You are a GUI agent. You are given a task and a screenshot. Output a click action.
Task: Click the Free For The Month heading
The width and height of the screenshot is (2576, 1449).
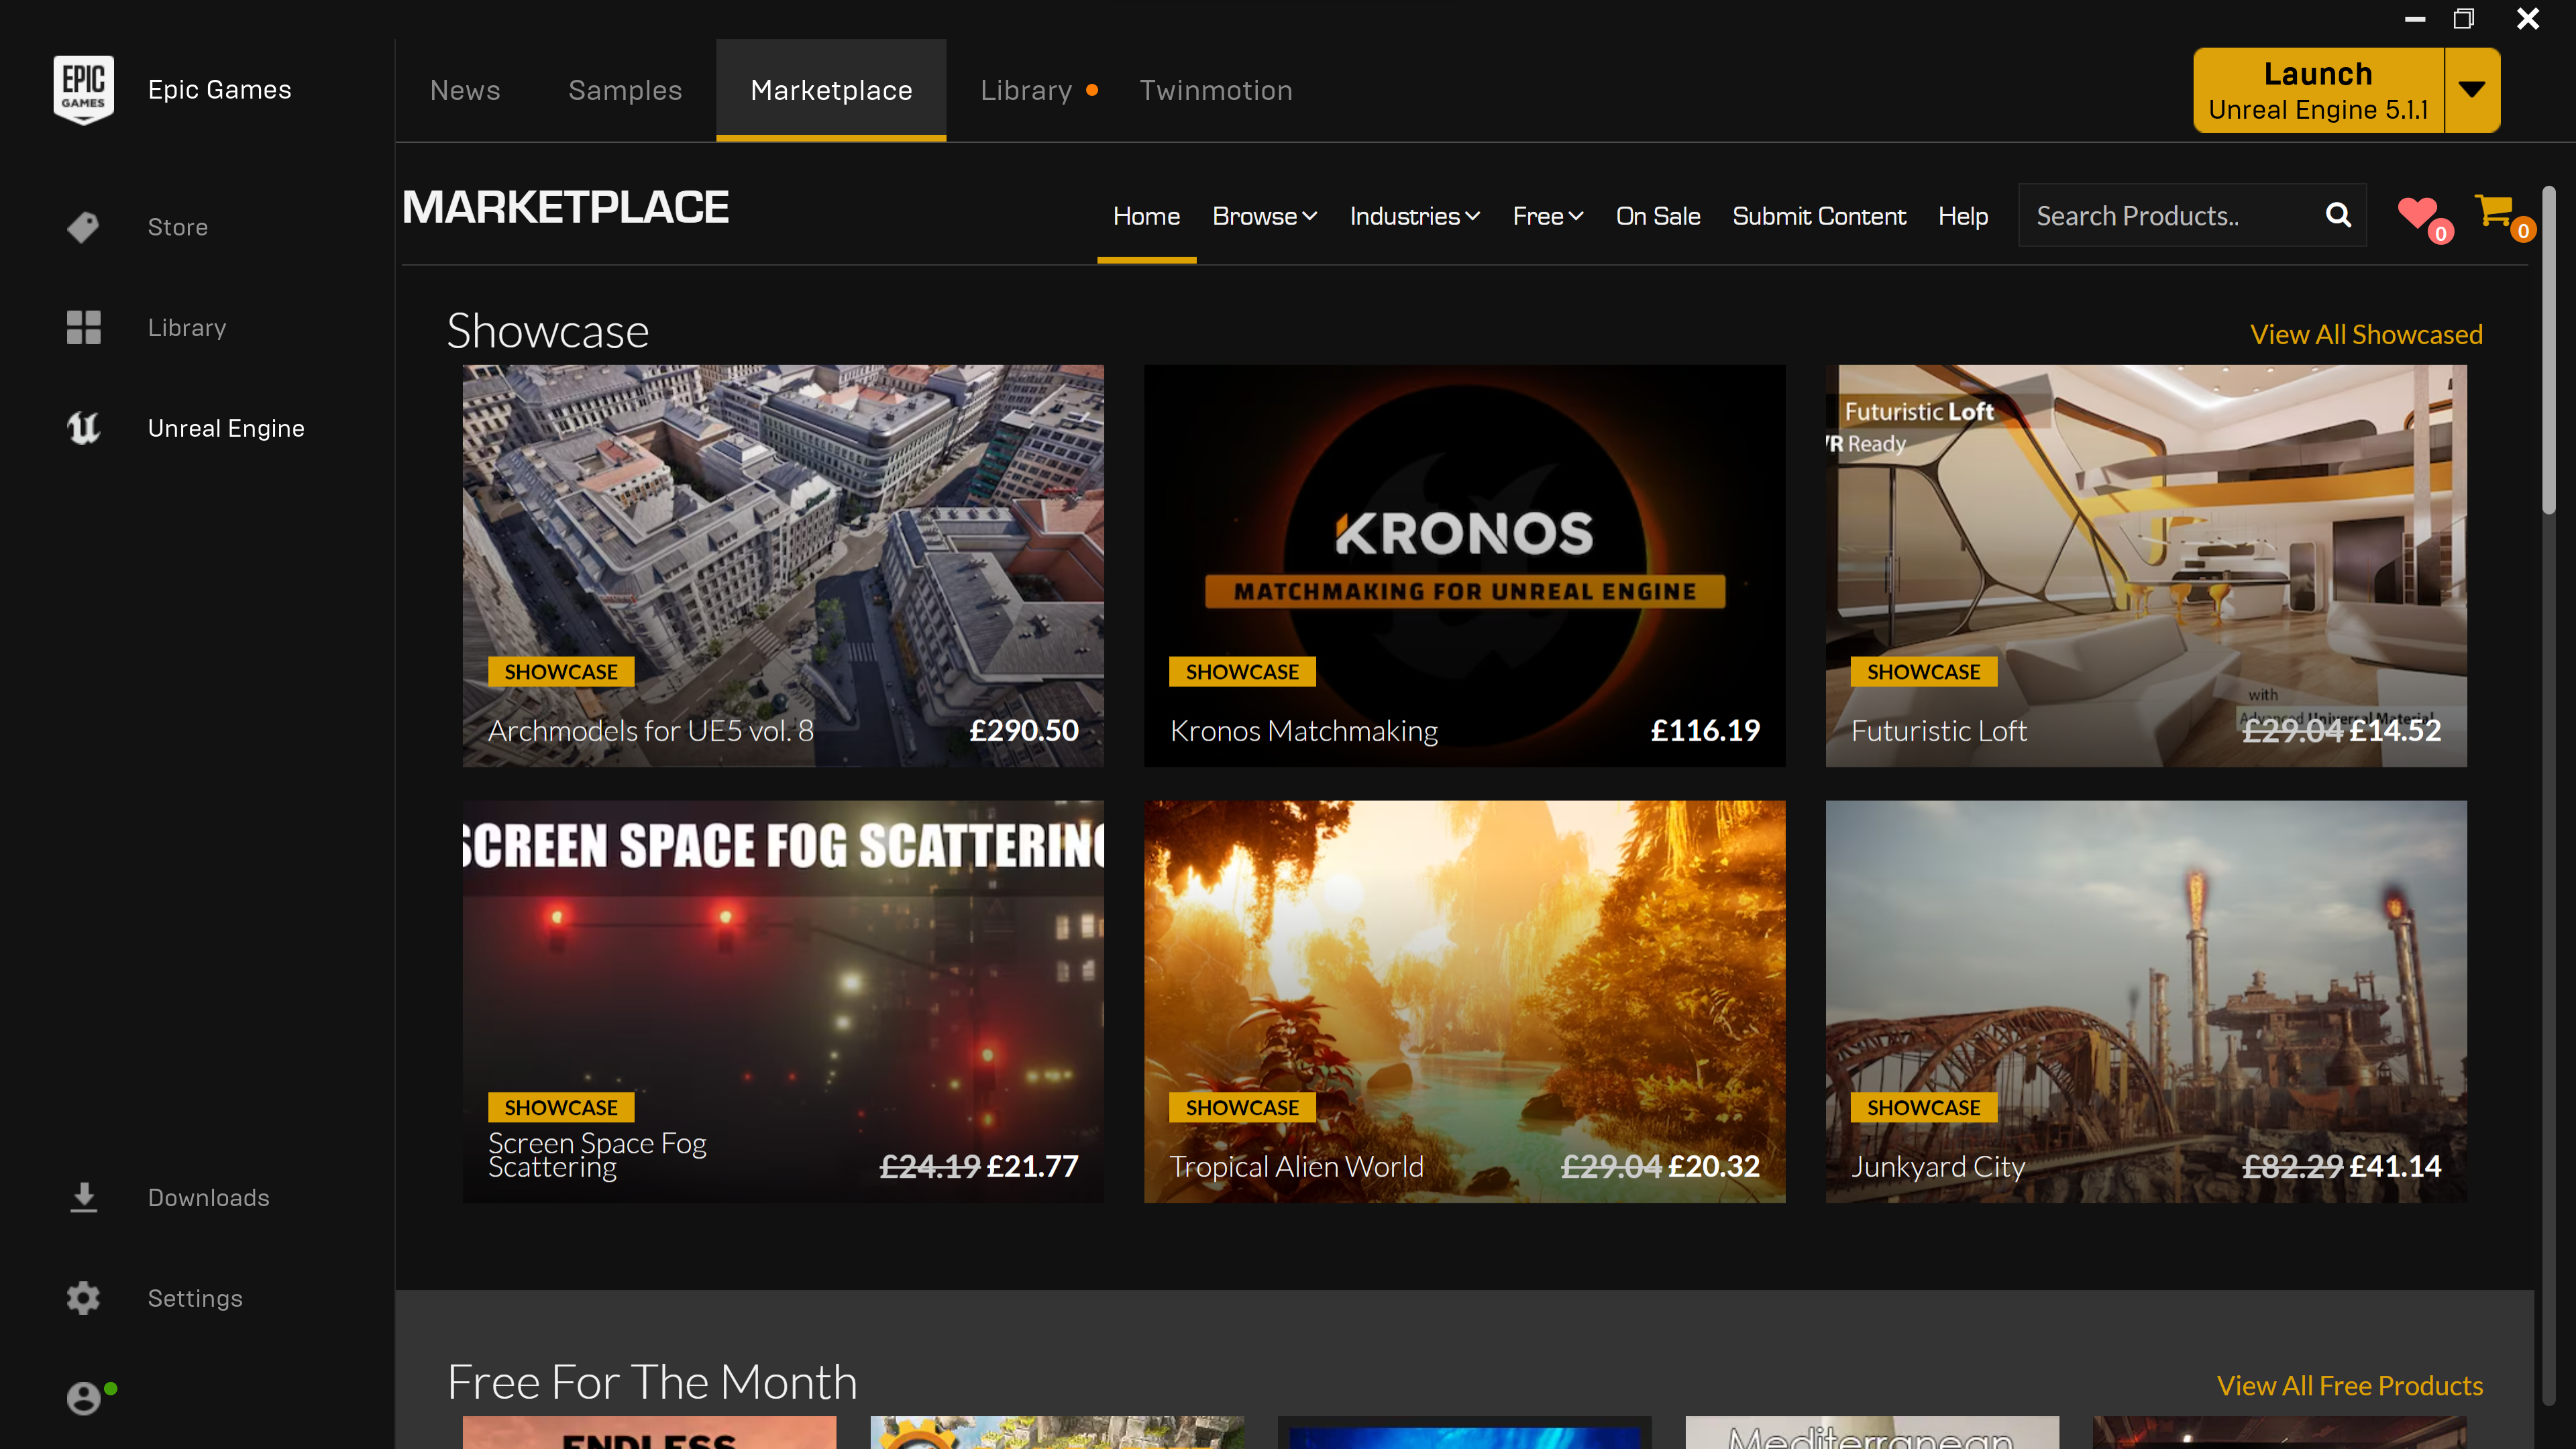tap(652, 1382)
